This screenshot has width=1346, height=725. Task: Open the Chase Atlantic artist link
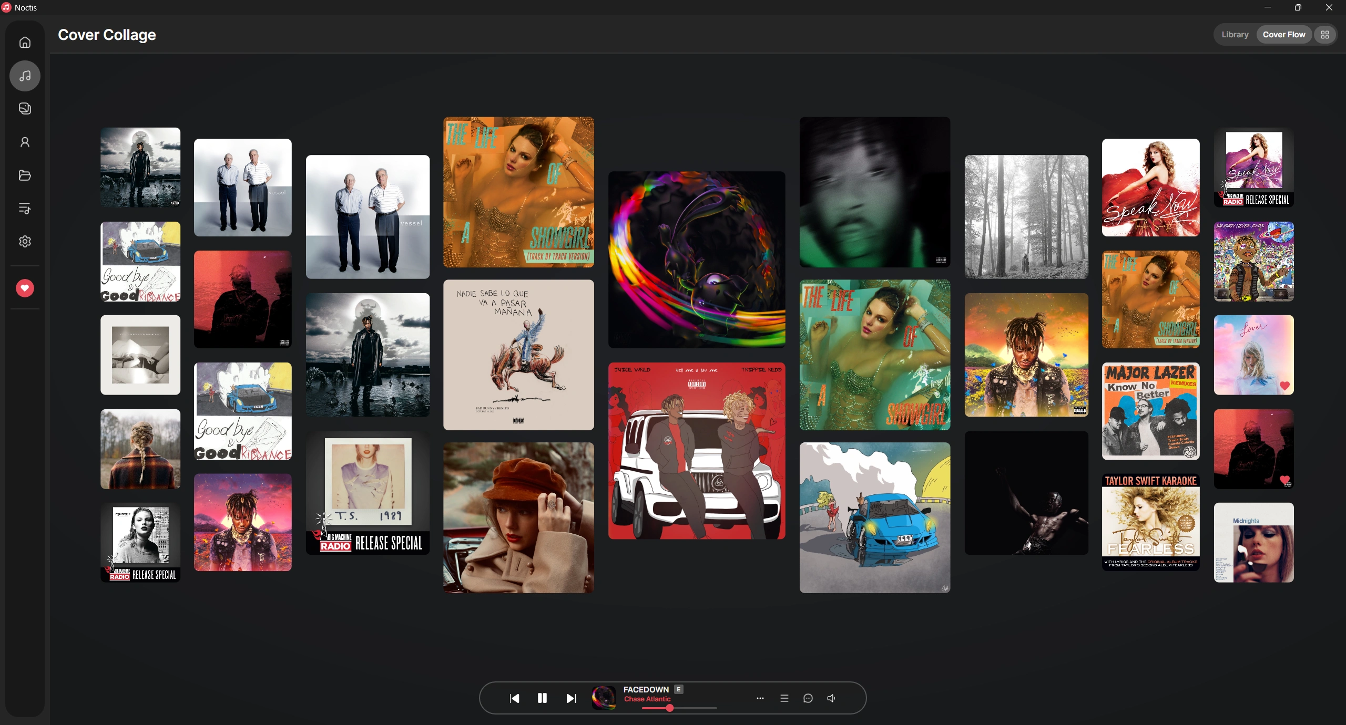click(647, 699)
